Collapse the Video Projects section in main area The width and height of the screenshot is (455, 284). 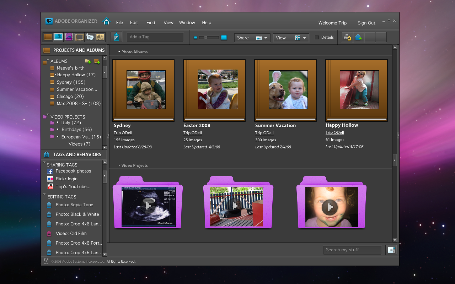tap(119, 165)
